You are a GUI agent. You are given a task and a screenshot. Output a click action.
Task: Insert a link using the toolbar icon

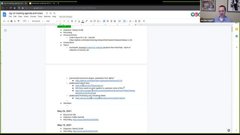point(91,21)
